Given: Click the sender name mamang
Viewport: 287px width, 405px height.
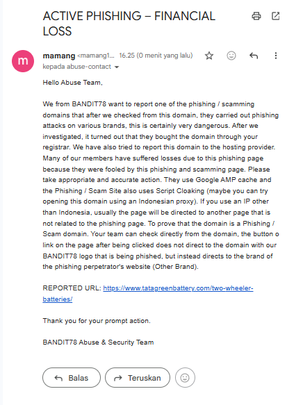Looking at the screenshot, I should point(59,56).
